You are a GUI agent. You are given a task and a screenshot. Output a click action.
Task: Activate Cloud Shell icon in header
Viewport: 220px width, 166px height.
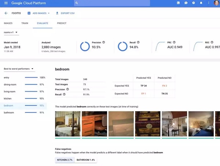[x=178, y=3]
